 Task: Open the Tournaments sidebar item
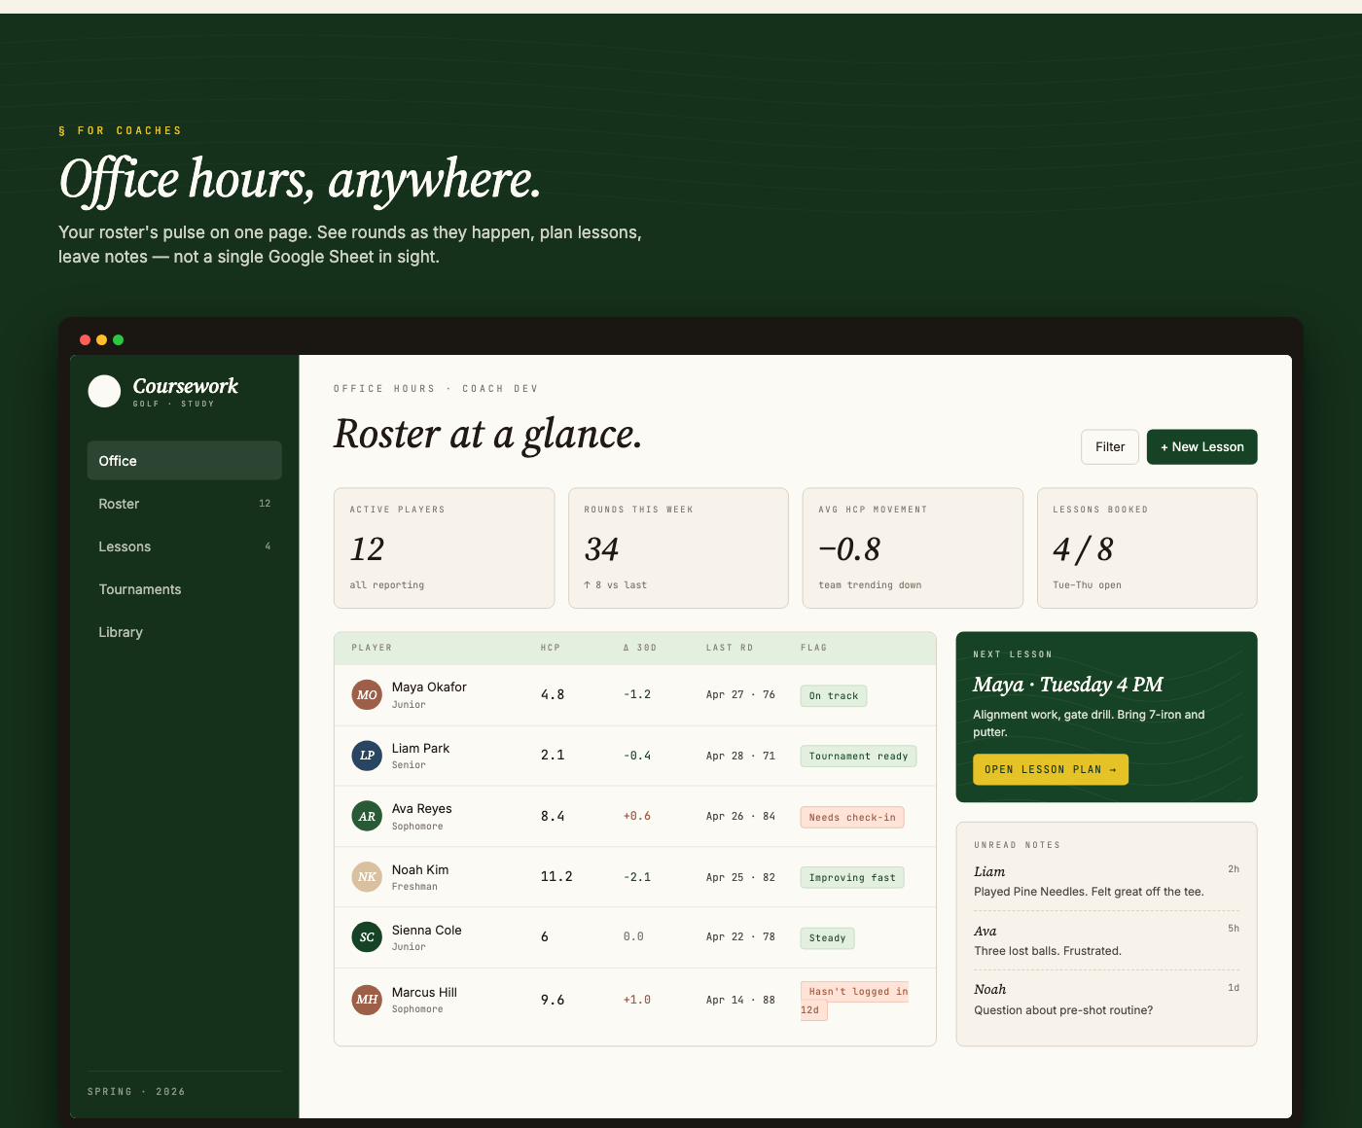point(184,588)
